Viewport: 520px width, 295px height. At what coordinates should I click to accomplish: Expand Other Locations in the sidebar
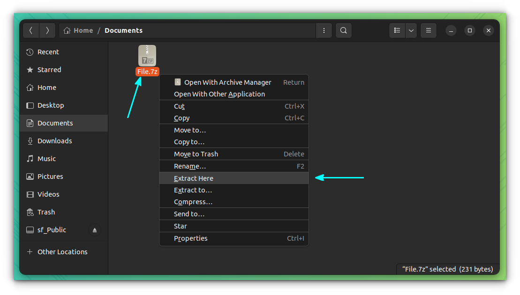click(62, 251)
